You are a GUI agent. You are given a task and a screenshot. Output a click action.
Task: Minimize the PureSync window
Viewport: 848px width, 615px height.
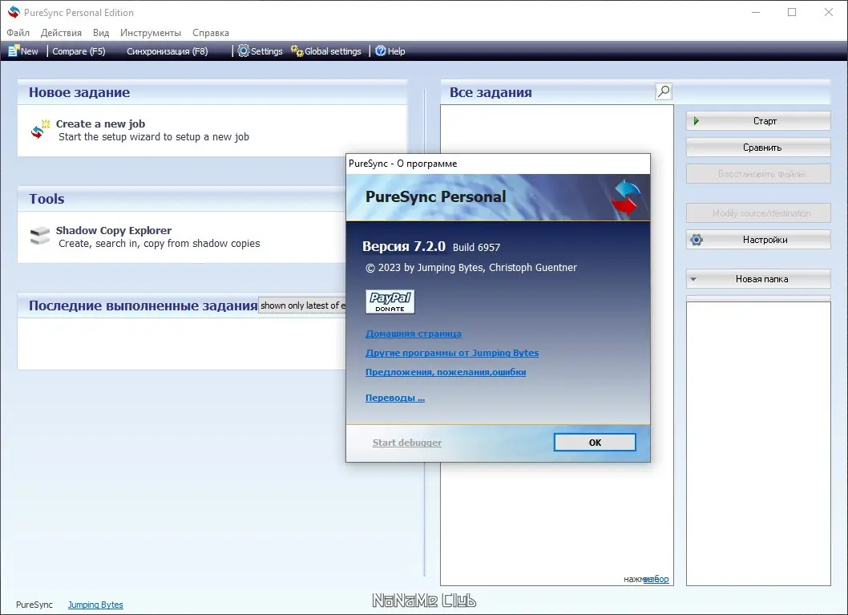click(x=756, y=12)
